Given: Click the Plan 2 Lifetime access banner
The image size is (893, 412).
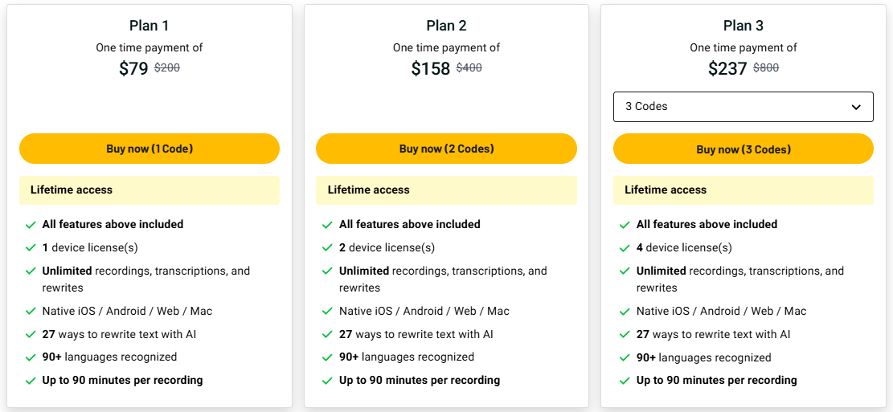Looking at the screenshot, I should (447, 190).
